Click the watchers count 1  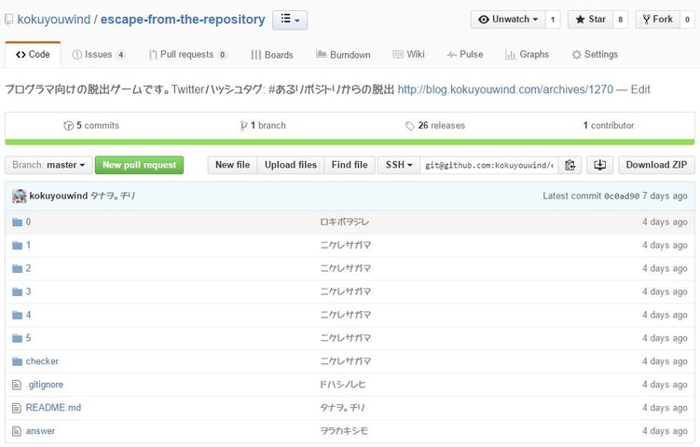point(553,20)
